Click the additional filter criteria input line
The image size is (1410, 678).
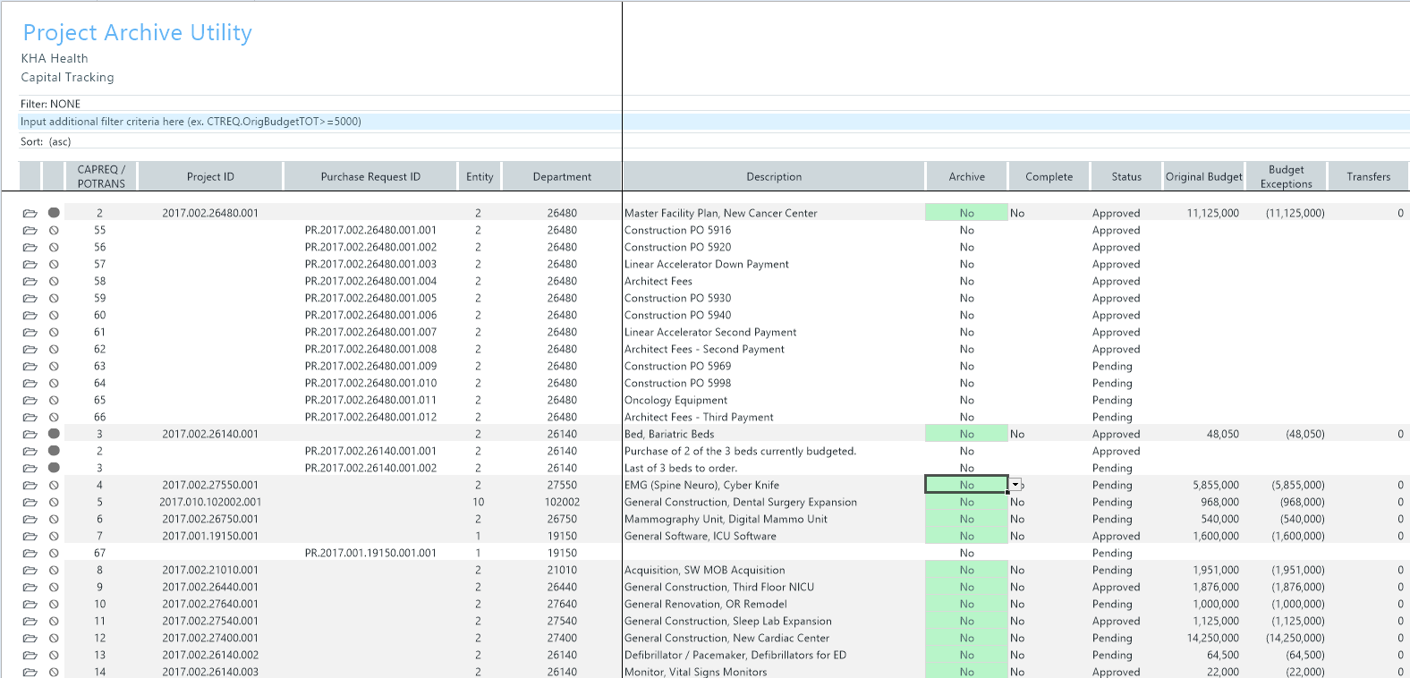[714, 122]
